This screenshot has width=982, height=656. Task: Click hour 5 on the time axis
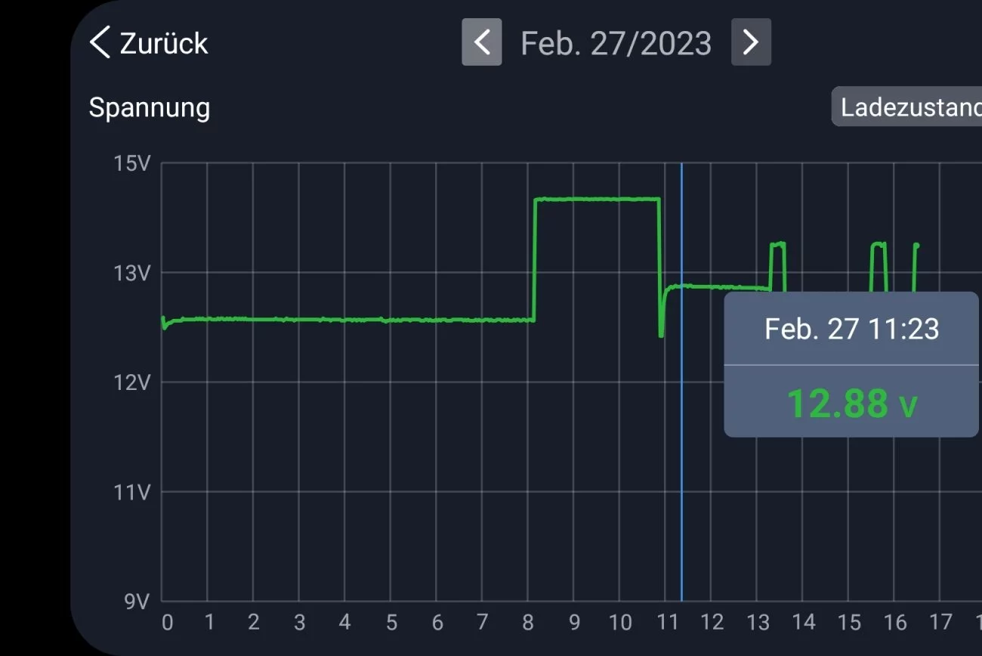click(x=391, y=623)
